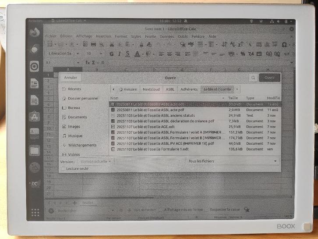Go to the ASBL breadcrumb folder
This screenshot has width=318, height=239.
(x=170, y=89)
